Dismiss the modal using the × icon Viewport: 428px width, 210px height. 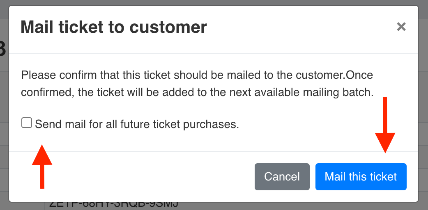tap(401, 27)
